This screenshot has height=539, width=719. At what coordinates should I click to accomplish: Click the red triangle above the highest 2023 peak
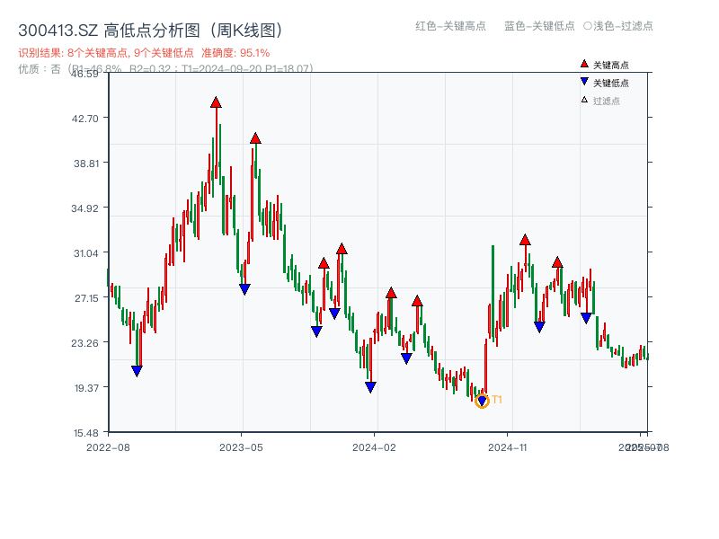(216, 102)
